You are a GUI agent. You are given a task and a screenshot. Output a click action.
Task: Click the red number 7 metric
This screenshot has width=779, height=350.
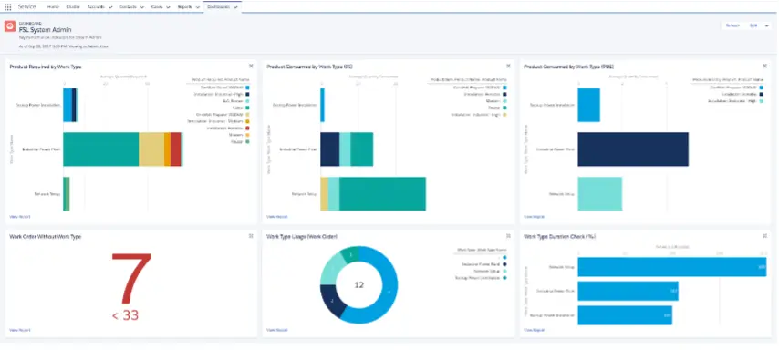pos(131,279)
